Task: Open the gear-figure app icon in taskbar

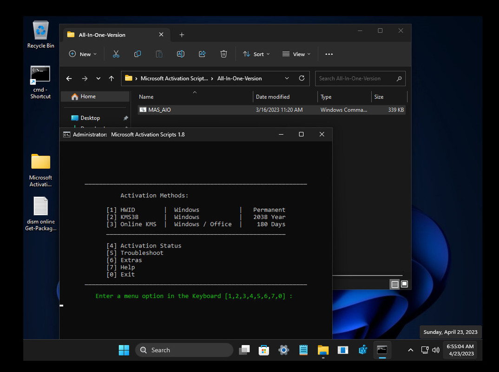Action: [x=362, y=350]
